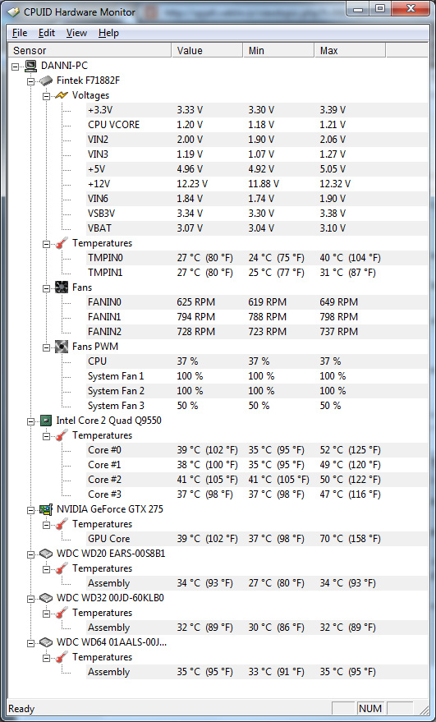Click the Fintek F71882F chip icon
The image size is (436, 722).
(x=46, y=80)
